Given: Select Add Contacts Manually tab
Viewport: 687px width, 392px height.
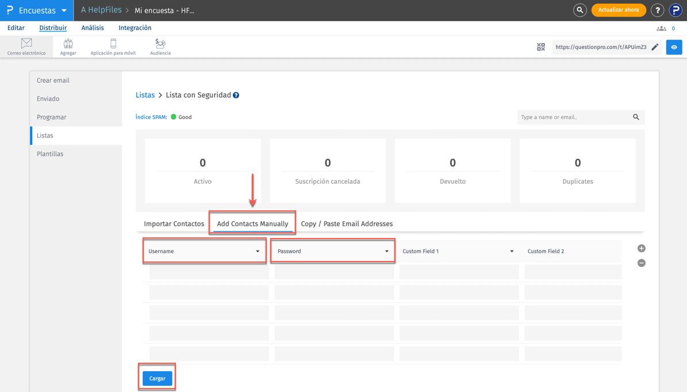Looking at the screenshot, I should (252, 224).
